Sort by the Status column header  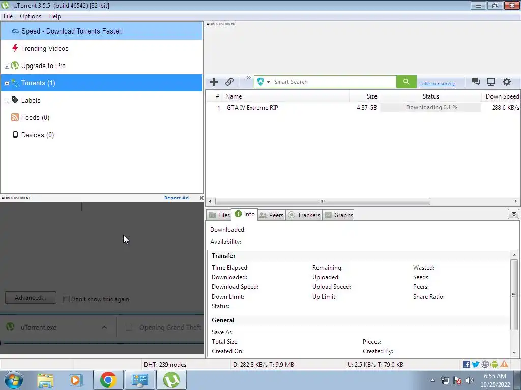tap(430, 96)
